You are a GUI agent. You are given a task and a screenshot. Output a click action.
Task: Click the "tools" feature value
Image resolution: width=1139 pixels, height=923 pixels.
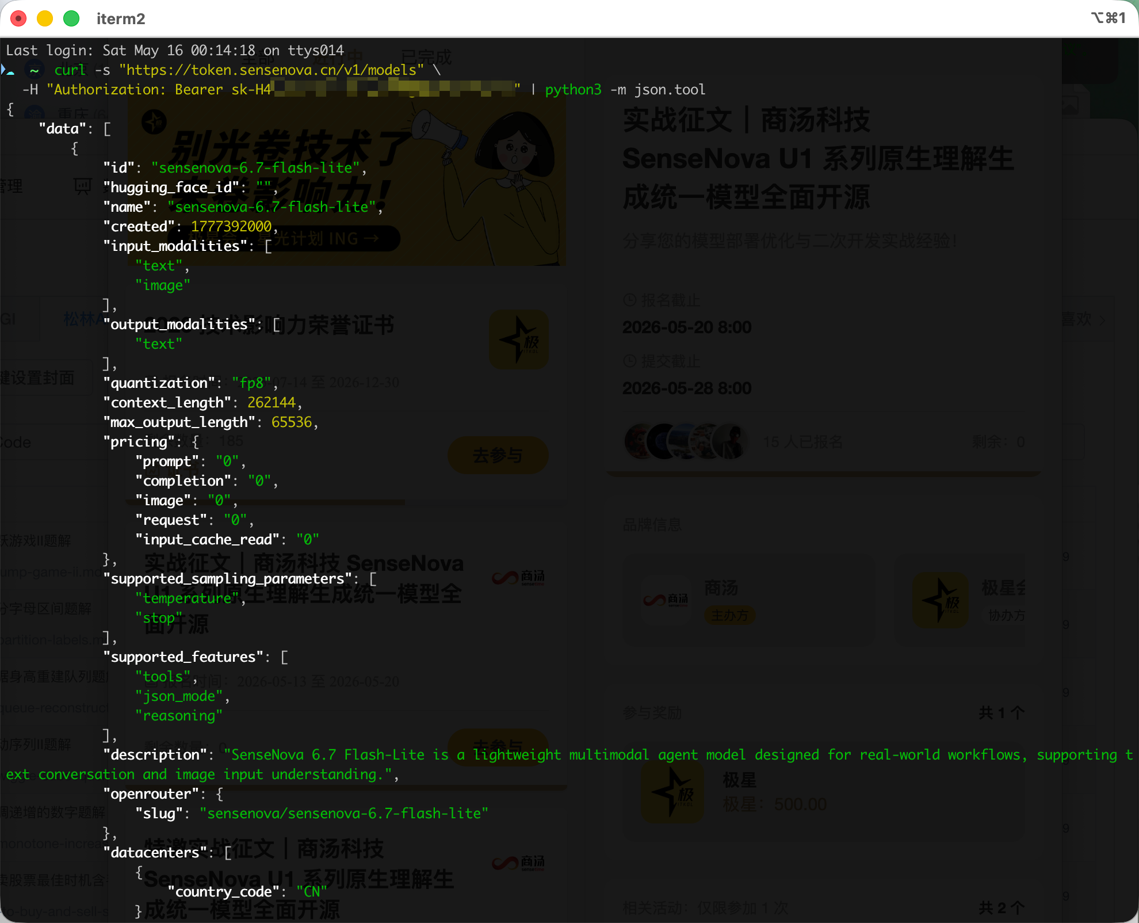163,677
